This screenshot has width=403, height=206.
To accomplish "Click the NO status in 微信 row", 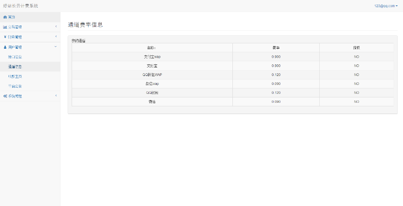I will [356, 102].
